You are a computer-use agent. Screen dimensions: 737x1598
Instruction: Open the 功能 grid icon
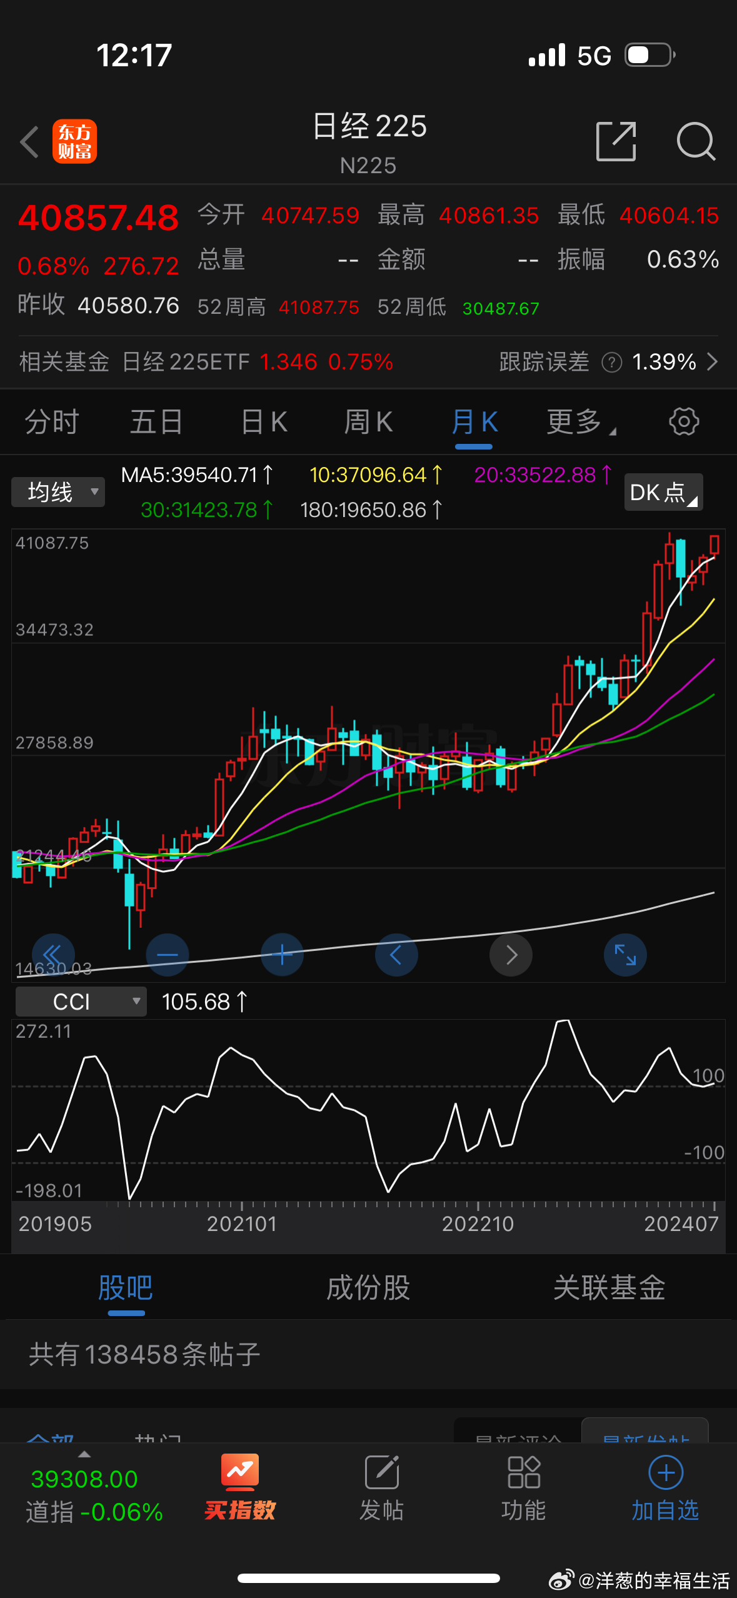(524, 1472)
